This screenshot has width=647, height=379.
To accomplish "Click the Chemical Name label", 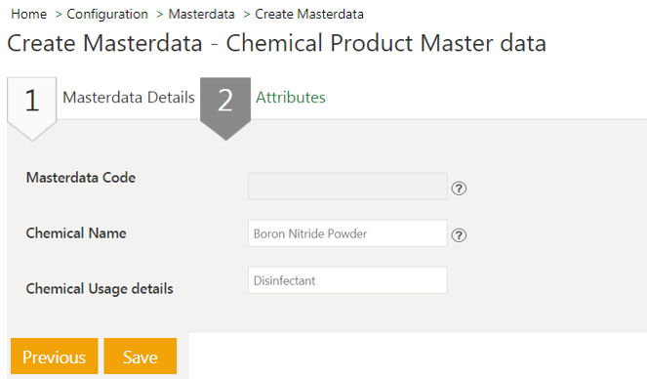I will (76, 233).
